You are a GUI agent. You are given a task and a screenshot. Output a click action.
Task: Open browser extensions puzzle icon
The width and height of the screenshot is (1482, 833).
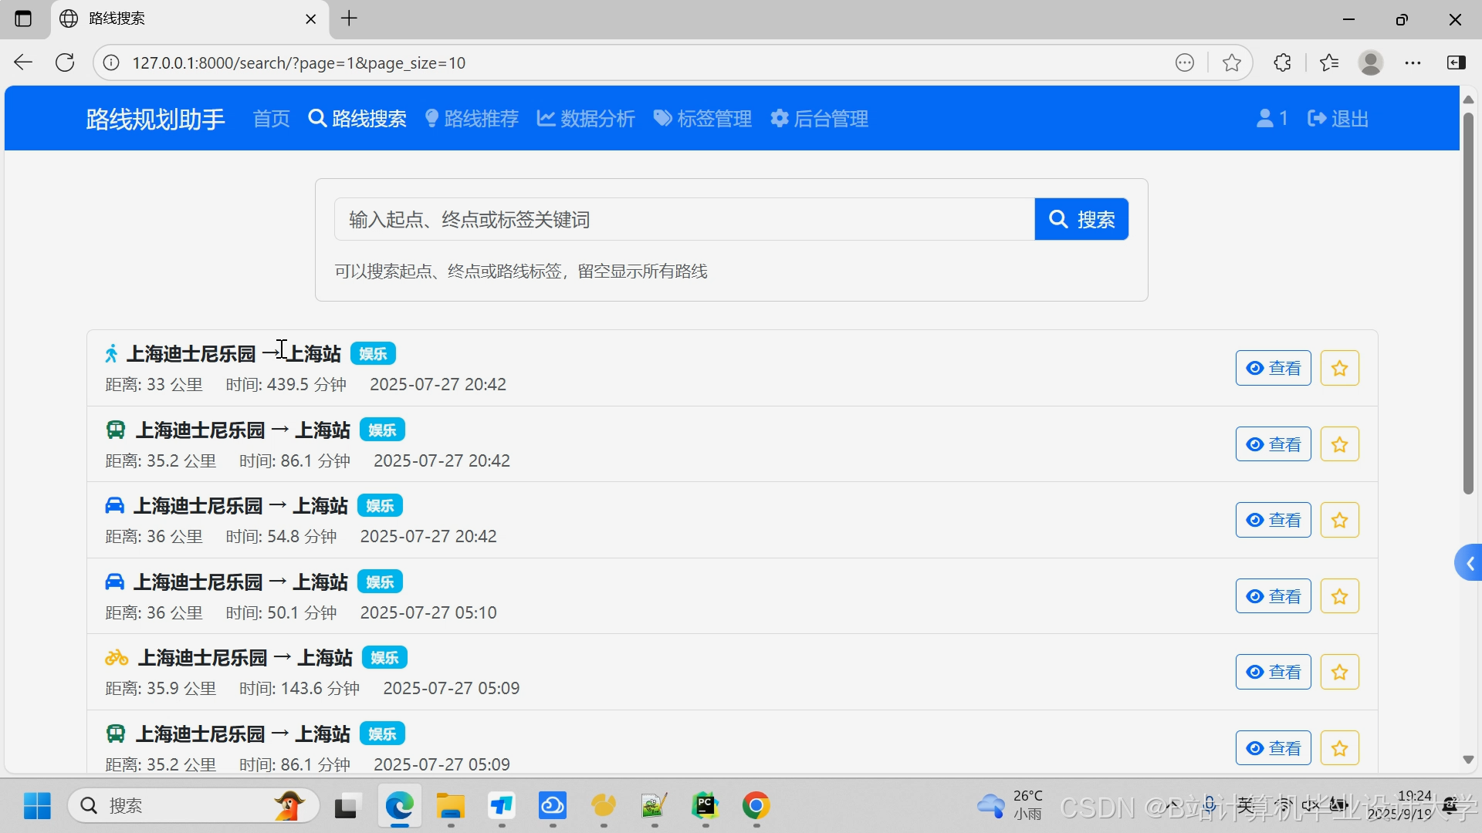(x=1282, y=63)
